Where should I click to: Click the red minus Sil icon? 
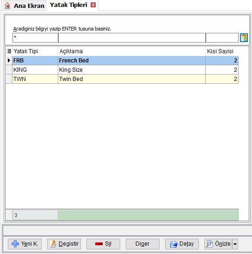[x=99, y=244]
